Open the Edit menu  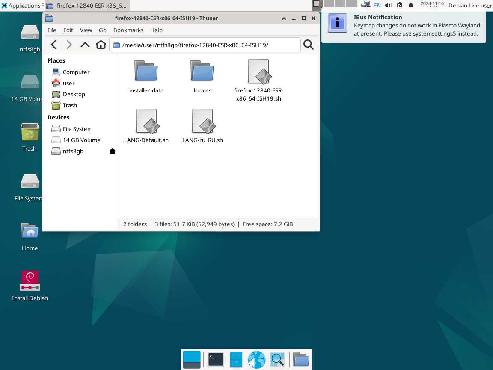(x=68, y=30)
